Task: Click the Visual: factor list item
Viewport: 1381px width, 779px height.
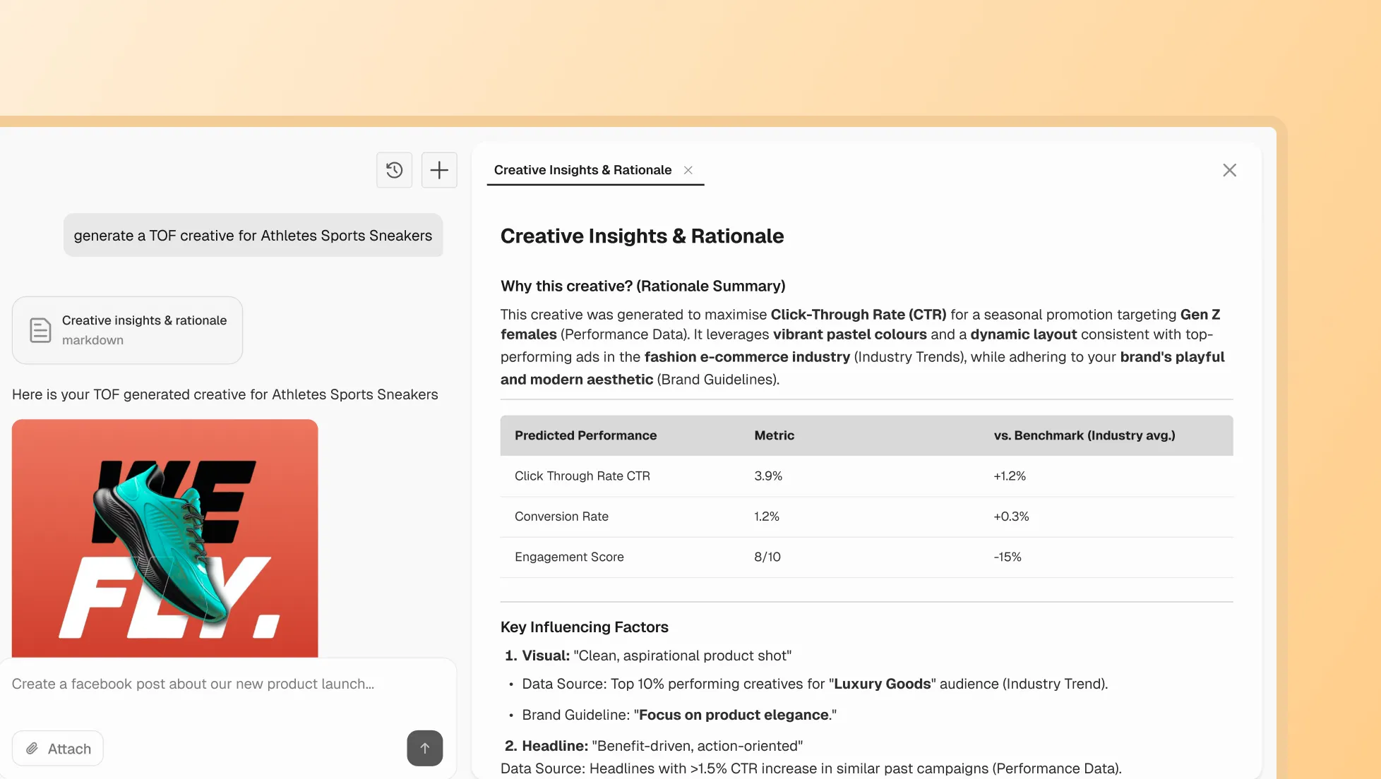Action: 648,656
